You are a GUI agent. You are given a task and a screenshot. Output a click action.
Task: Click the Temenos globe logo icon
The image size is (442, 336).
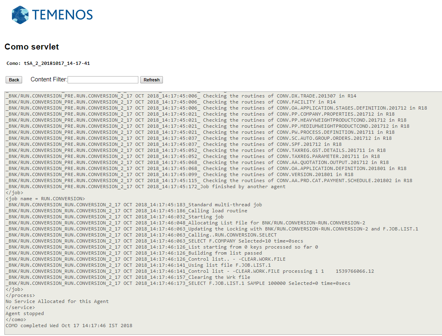pos(20,15)
